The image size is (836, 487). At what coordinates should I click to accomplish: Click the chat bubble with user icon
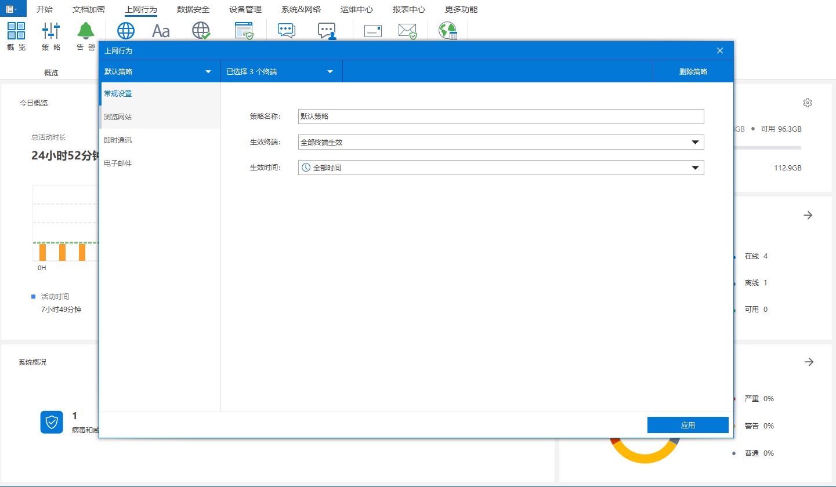327,31
